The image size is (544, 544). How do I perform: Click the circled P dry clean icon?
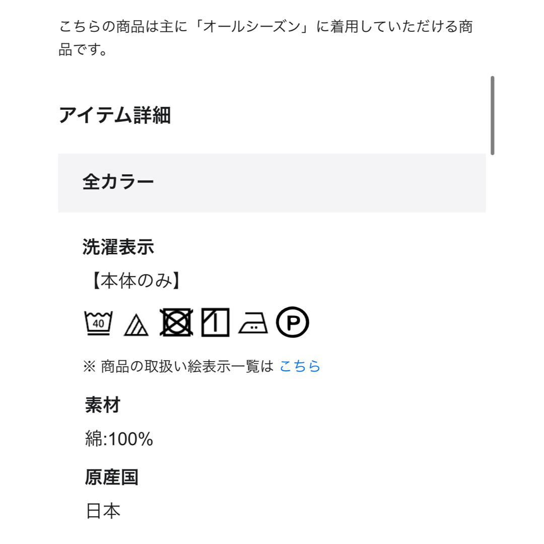pyautogui.click(x=293, y=322)
